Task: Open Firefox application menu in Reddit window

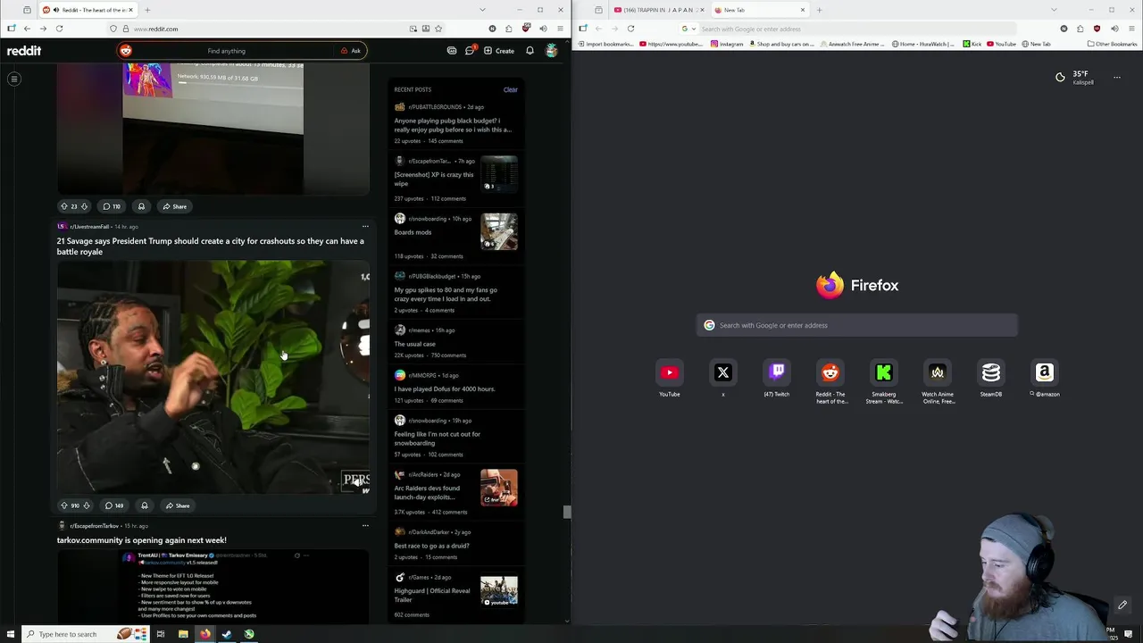Action: 560,29
